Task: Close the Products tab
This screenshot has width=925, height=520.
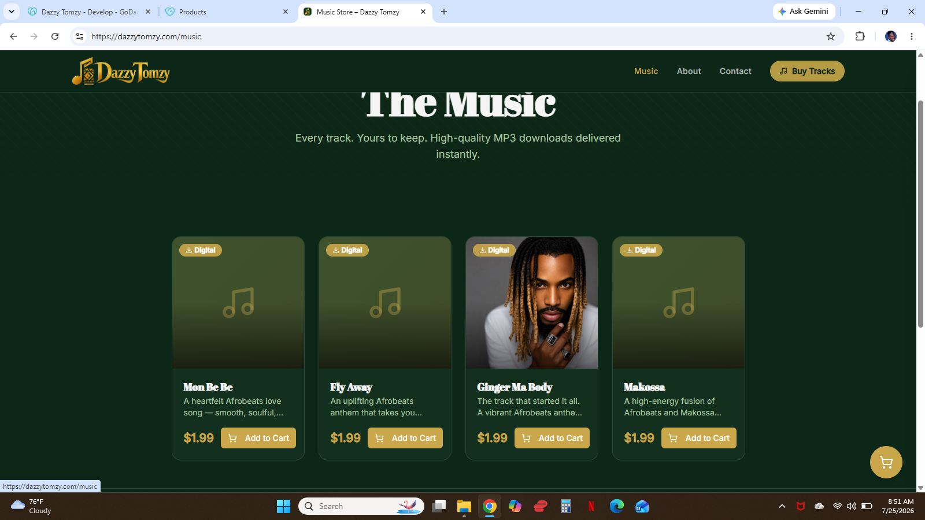Action: point(286,12)
